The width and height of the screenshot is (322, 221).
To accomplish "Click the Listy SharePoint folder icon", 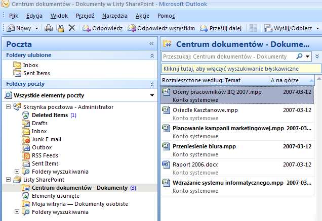I will tap(17, 180).
